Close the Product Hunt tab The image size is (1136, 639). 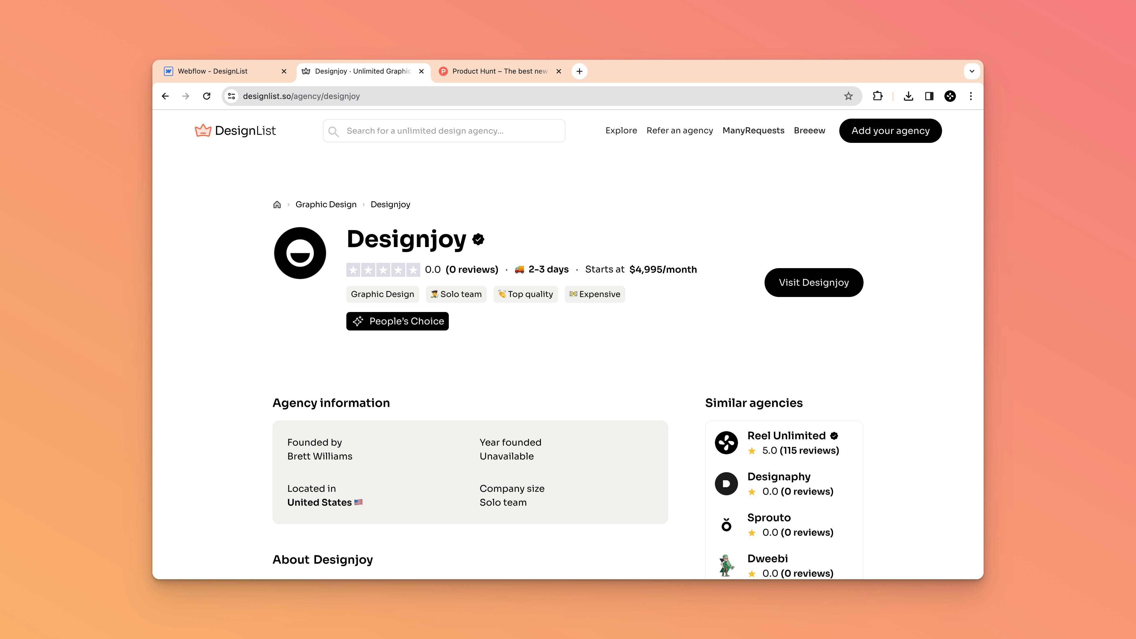(559, 72)
